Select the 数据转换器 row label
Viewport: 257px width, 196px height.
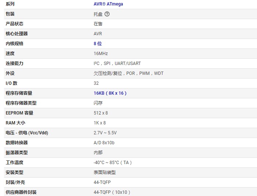[x=16, y=143]
